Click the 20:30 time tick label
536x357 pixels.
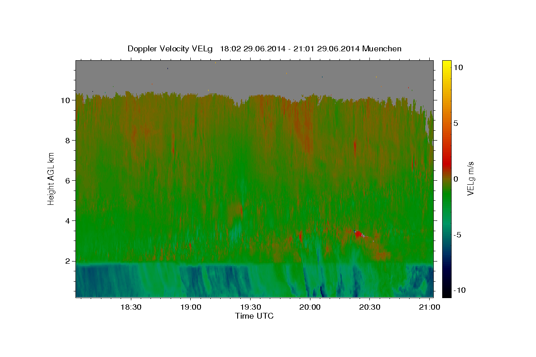[x=370, y=307]
